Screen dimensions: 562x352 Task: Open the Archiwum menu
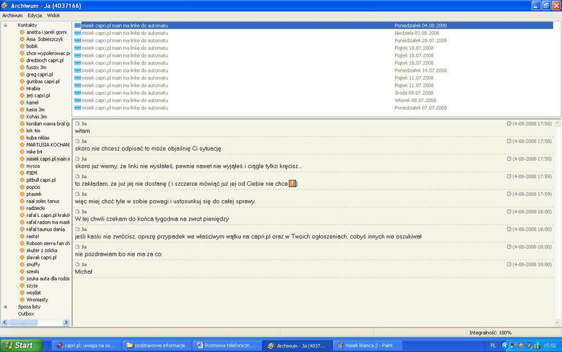(12, 16)
